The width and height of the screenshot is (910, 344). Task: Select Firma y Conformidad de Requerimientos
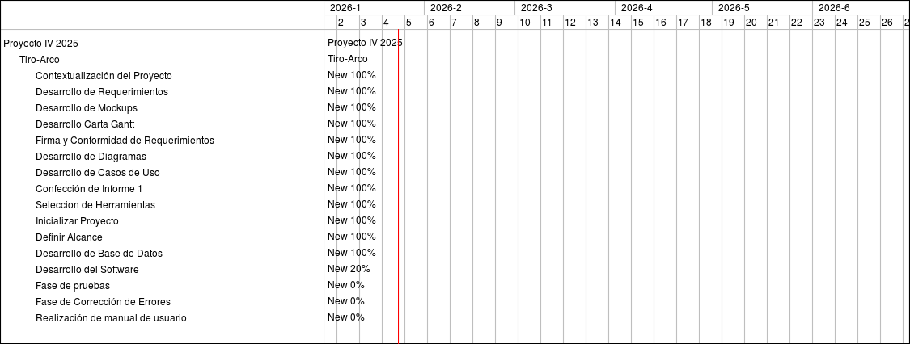point(125,141)
